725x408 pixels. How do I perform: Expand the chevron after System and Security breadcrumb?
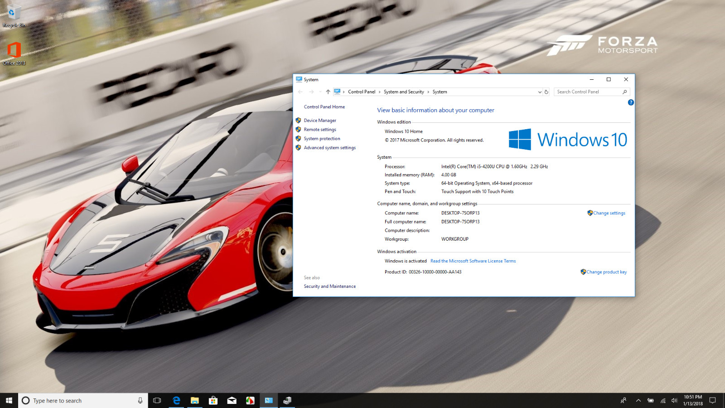[x=428, y=92]
